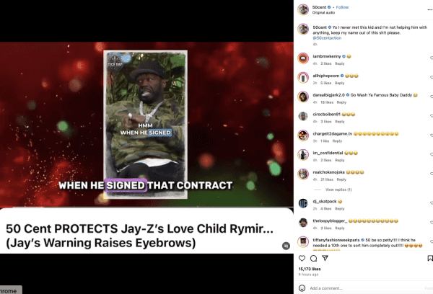The width and height of the screenshot is (433, 294).
Task: Save post with bookmark icon
Action: (430, 258)
